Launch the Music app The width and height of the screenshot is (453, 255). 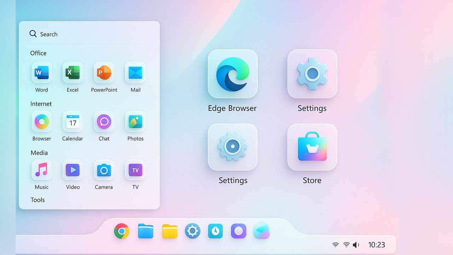click(42, 170)
